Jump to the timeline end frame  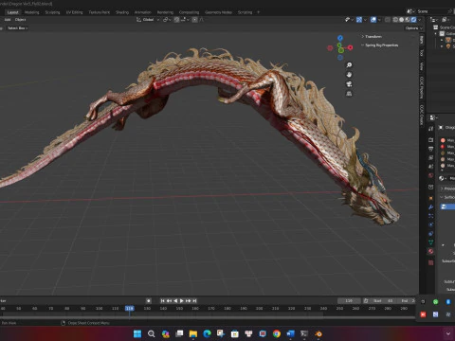(194, 301)
